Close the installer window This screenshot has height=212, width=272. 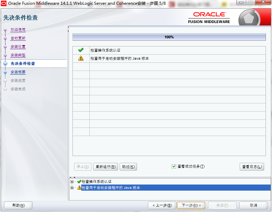point(263,2)
